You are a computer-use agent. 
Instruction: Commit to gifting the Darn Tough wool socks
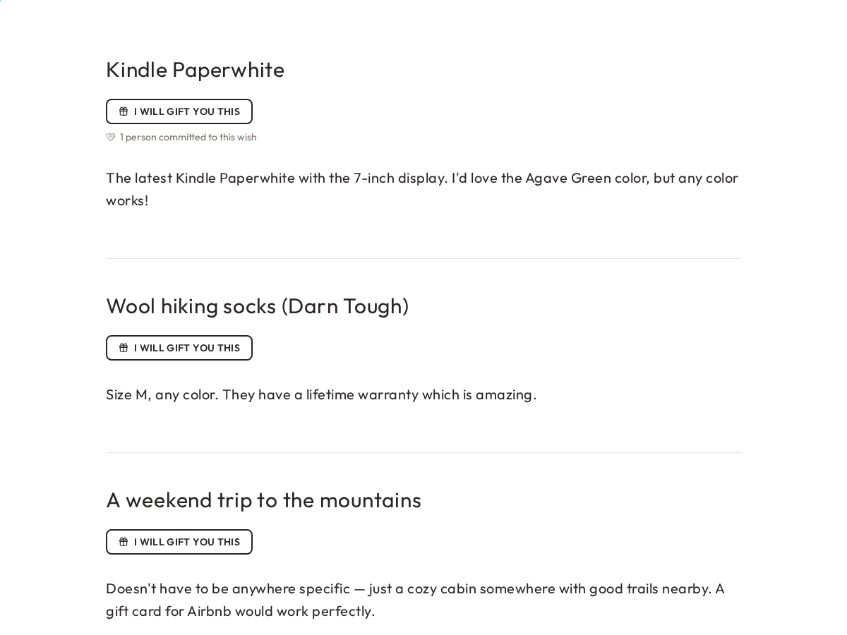[x=179, y=347]
